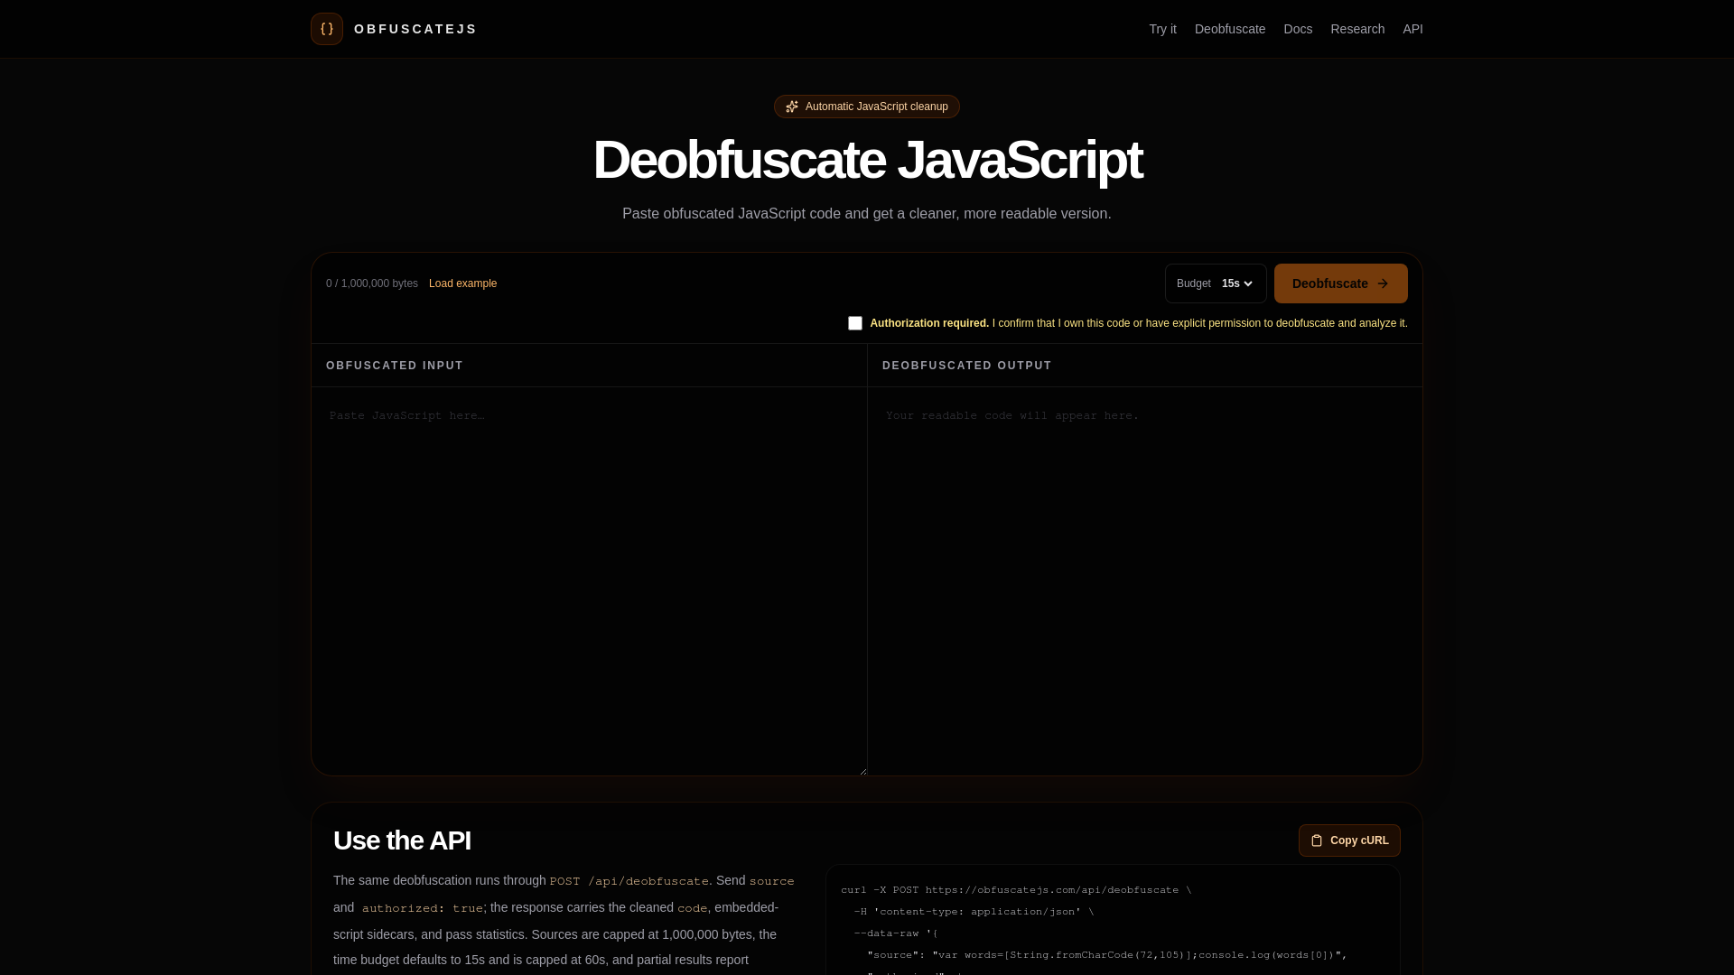Focus the Paste JavaScript here input area
The width and height of the screenshot is (1734, 975).
tap(589, 581)
